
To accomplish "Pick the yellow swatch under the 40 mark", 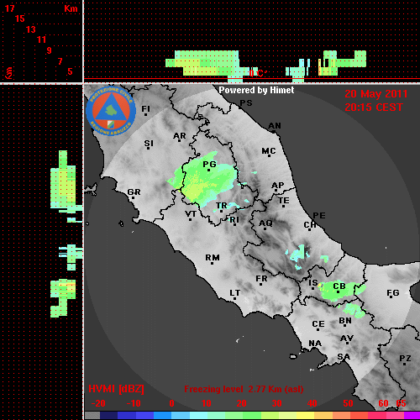I will (306, 416).
